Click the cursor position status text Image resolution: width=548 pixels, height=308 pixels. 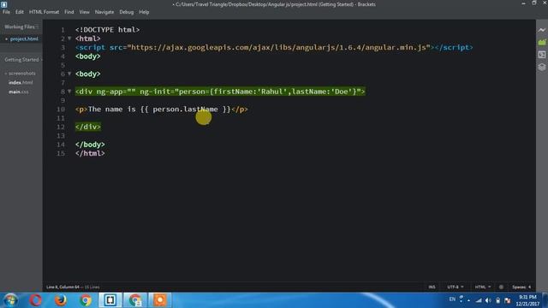click(63, 287)
